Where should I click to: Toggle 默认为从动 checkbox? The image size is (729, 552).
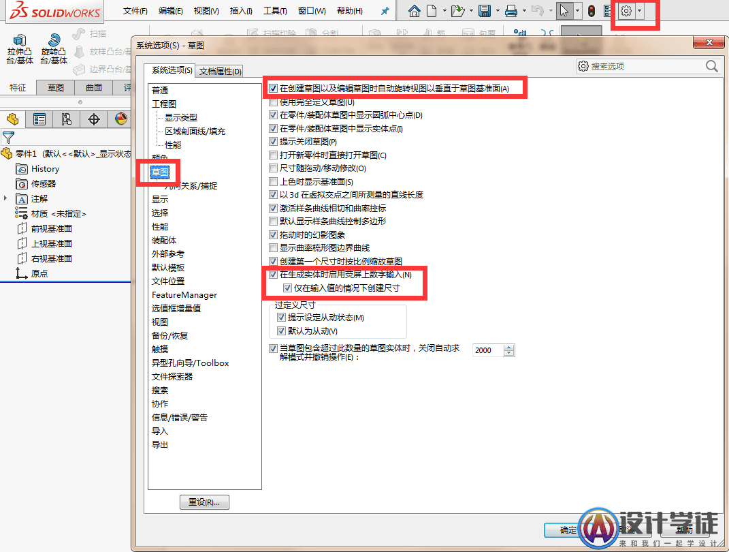pyautogui.click(x=281, y=331)
